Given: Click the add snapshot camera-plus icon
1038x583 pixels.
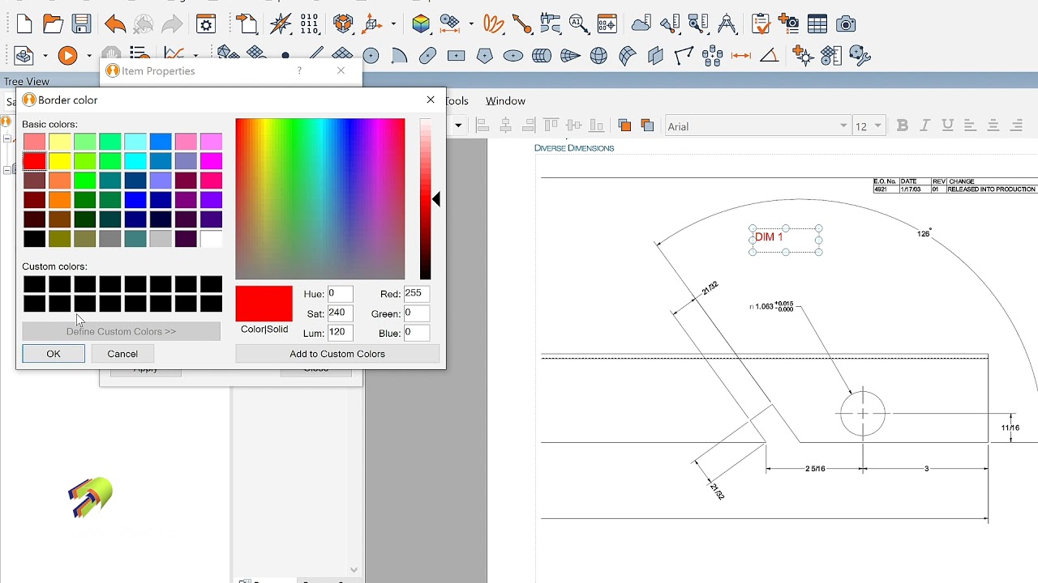Looking at the screenshot, I should tap(788, 23).
